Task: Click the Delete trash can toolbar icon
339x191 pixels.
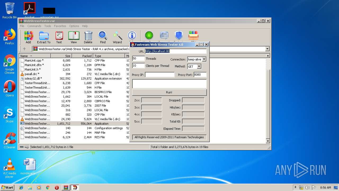Action: coord(88,37)
